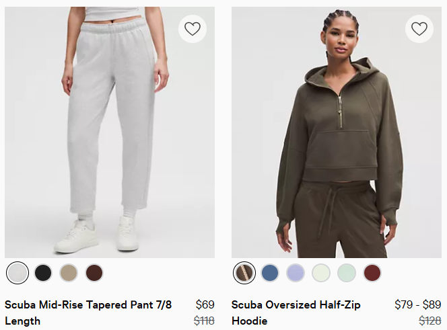Add Scuba Tapered Pant to wishlist heart

193,29
